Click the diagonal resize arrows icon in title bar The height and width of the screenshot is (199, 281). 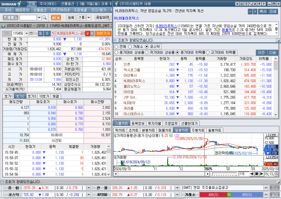(x=250, y=4)
